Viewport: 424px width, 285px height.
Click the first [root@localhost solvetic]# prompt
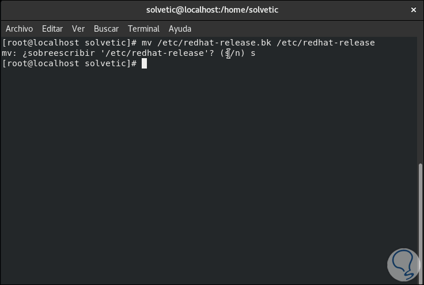click(69, 43)
